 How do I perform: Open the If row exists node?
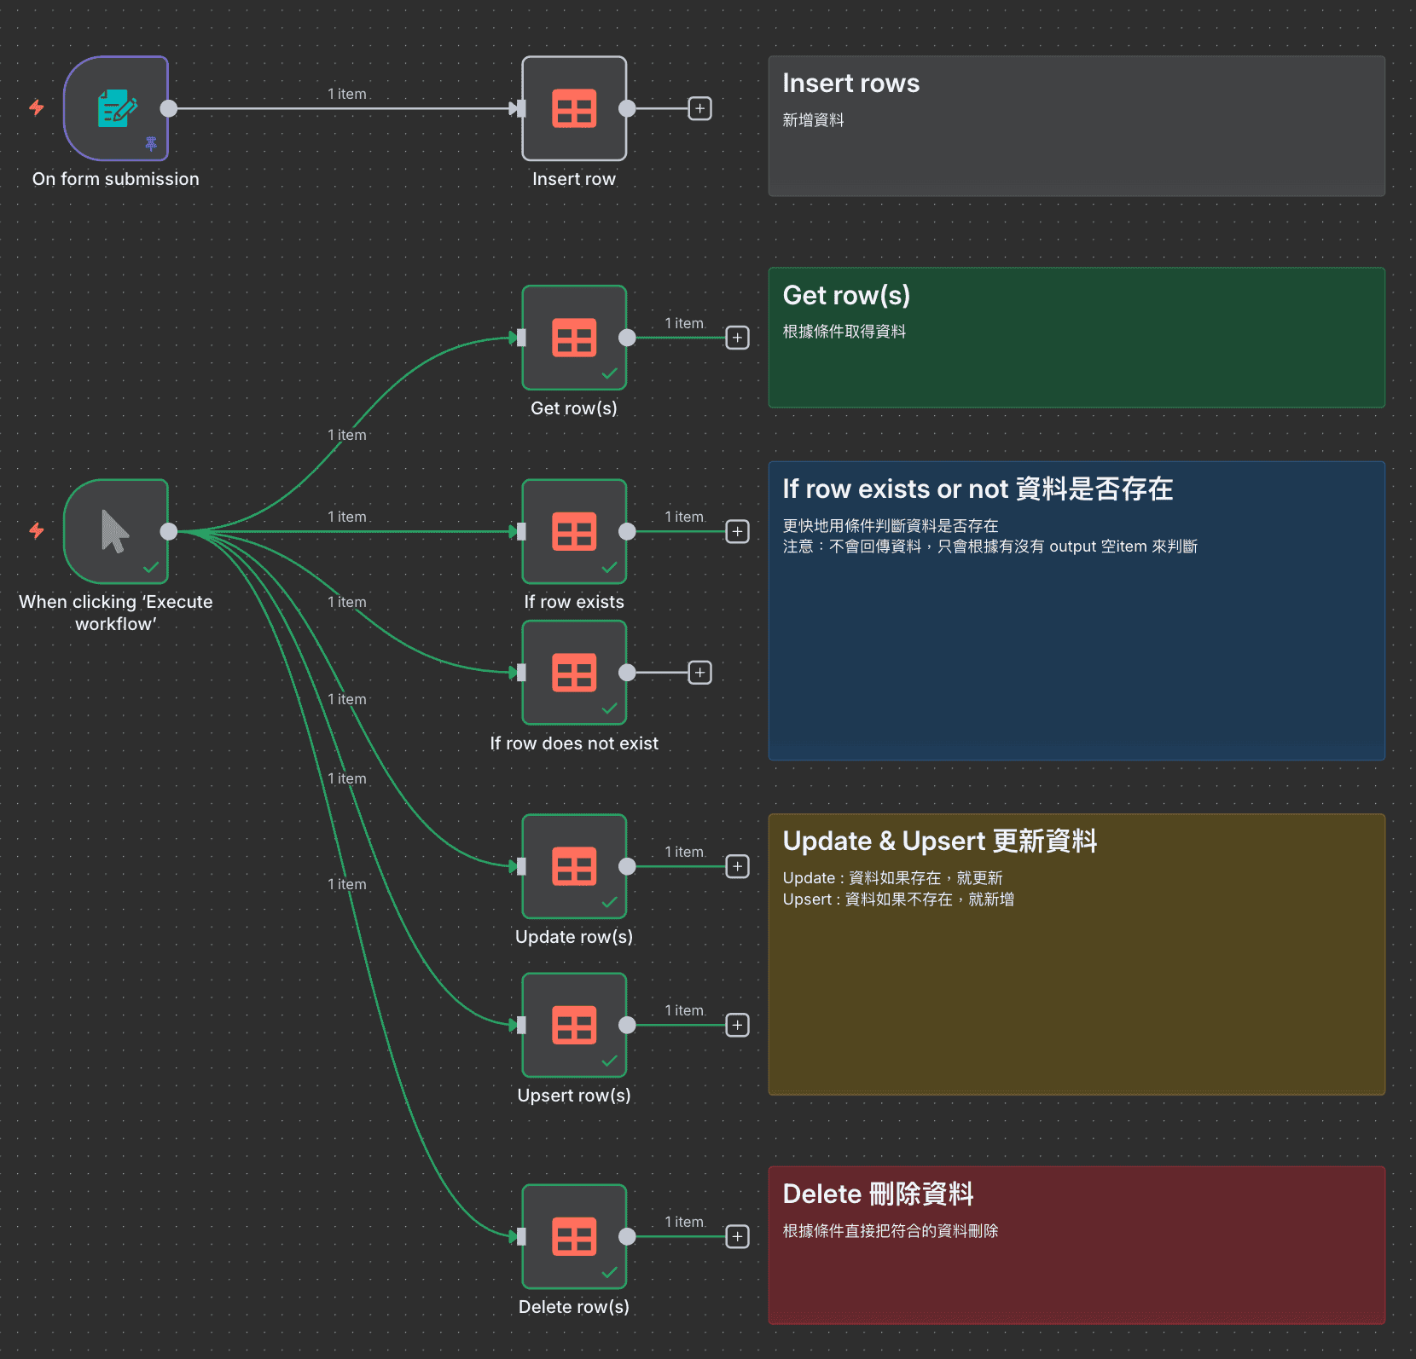pyautogui.click(x=574, y=531)
